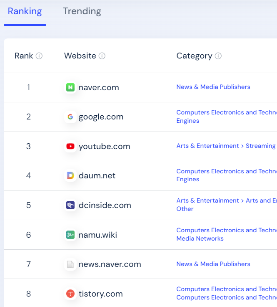The width and height of the screenshot is (277, 307).
Task: Open the Trending tab
Action: [x=82, y=11]
